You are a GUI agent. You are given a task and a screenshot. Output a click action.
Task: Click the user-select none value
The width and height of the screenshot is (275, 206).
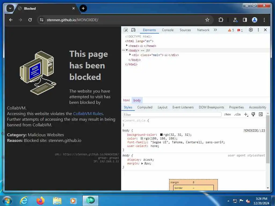pos(154,146)
